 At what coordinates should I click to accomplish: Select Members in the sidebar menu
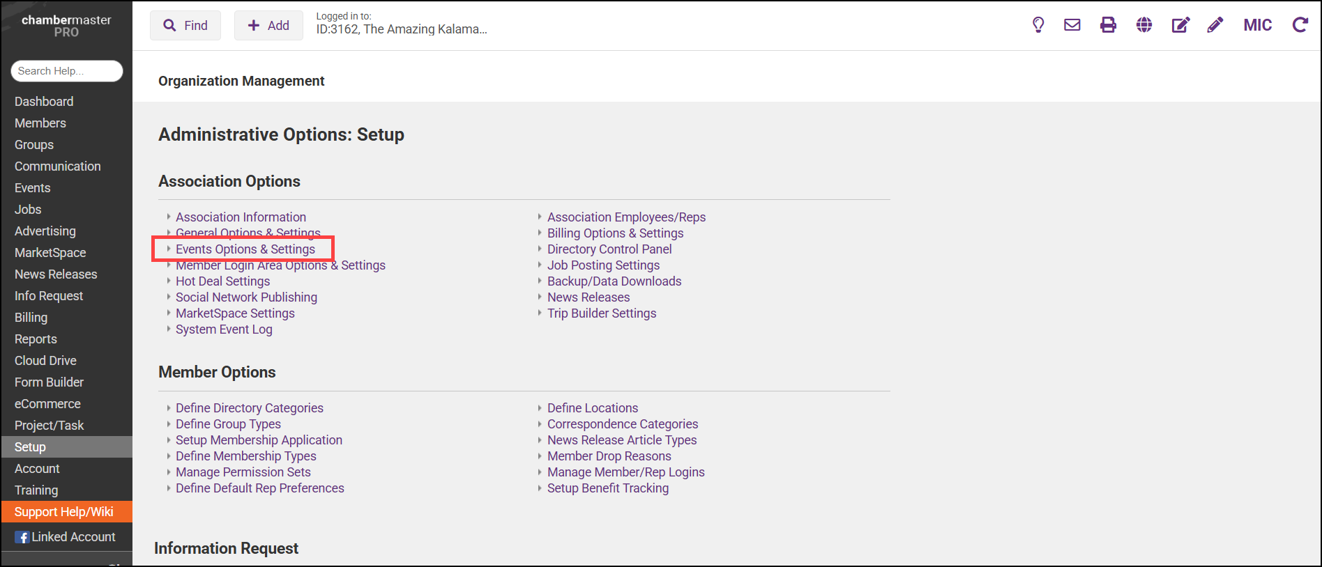[x=40, y=123]
